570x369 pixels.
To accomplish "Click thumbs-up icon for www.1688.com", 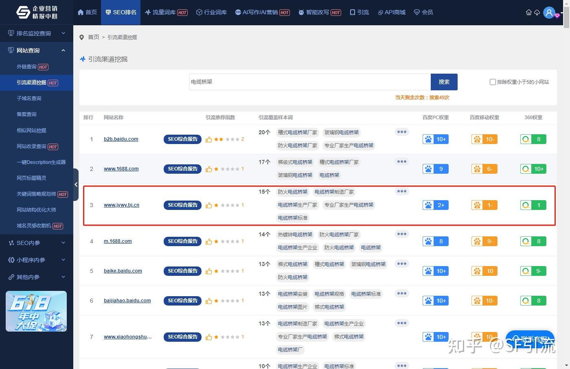I will click(x=209, y=169).
